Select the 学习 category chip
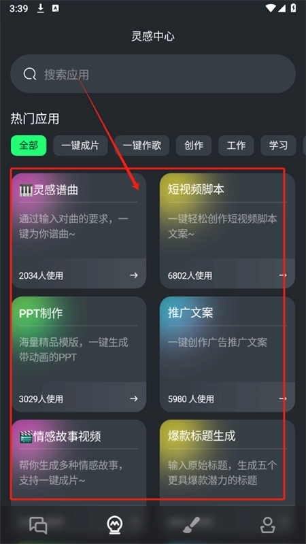306x544 pixels. (278, 146)
